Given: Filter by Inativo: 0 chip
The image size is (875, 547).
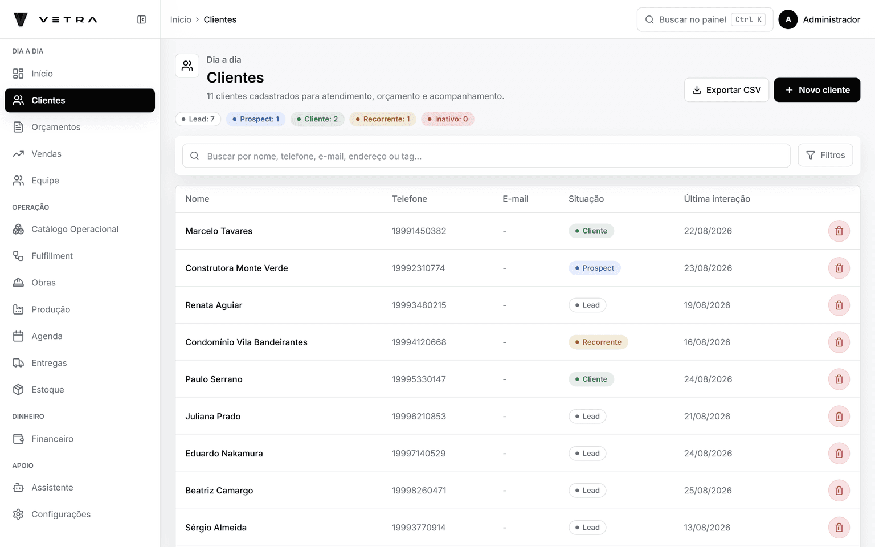Looking at the screenshot, I should click(x=448, y=119).
